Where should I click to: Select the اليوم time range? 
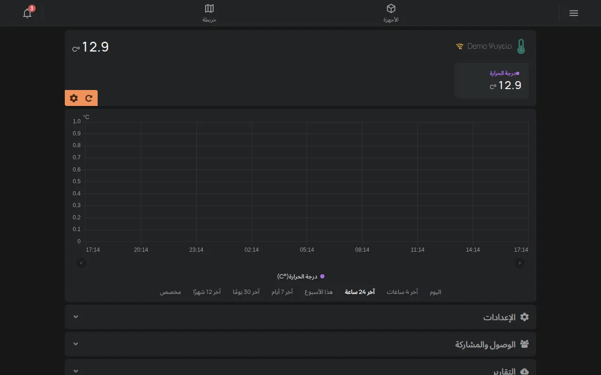pos(435,292)
